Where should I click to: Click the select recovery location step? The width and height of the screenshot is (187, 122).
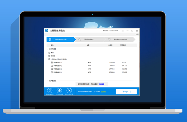pyautogui.click(x=61, y=39)
